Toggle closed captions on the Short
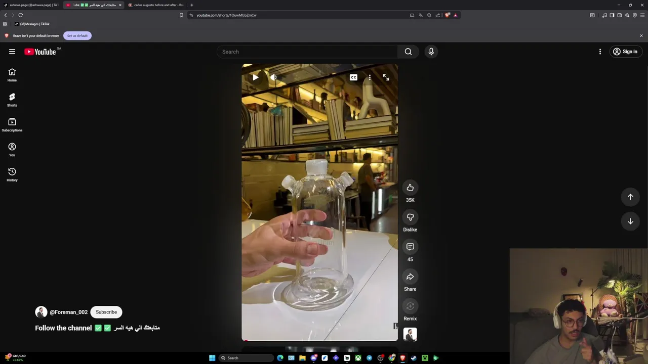This screenshot has width=648, height=364. click(353, 77)
